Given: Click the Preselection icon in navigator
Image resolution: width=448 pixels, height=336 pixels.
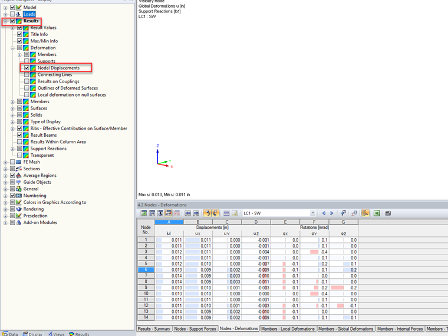Looking at the screenshot, I should click(x=19, y=216).
